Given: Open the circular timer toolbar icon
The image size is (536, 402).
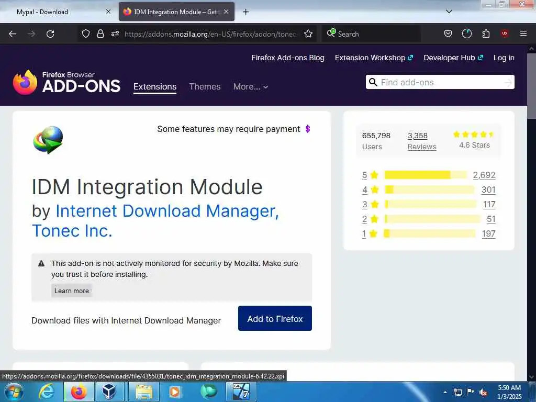Looking at the screenshot, I should (466, 33).
